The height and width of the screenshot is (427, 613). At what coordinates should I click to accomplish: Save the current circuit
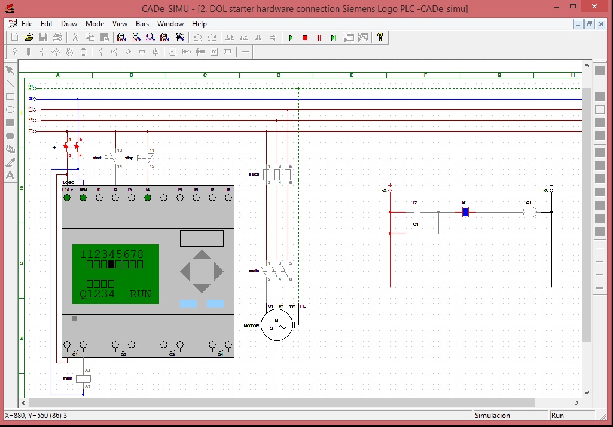point(42,37)
